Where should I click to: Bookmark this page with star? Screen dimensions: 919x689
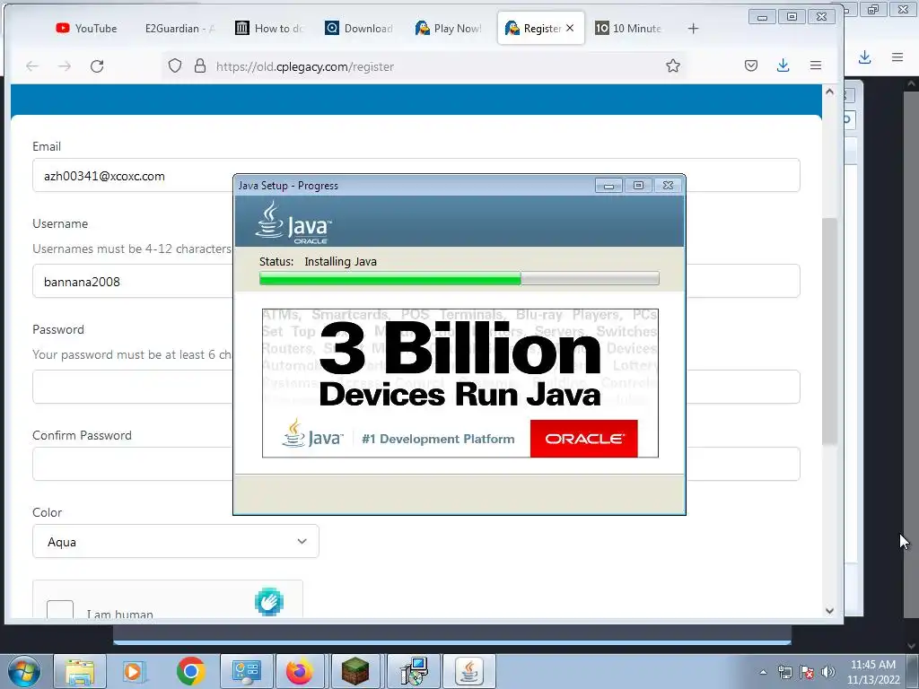(x=673, y=65)
